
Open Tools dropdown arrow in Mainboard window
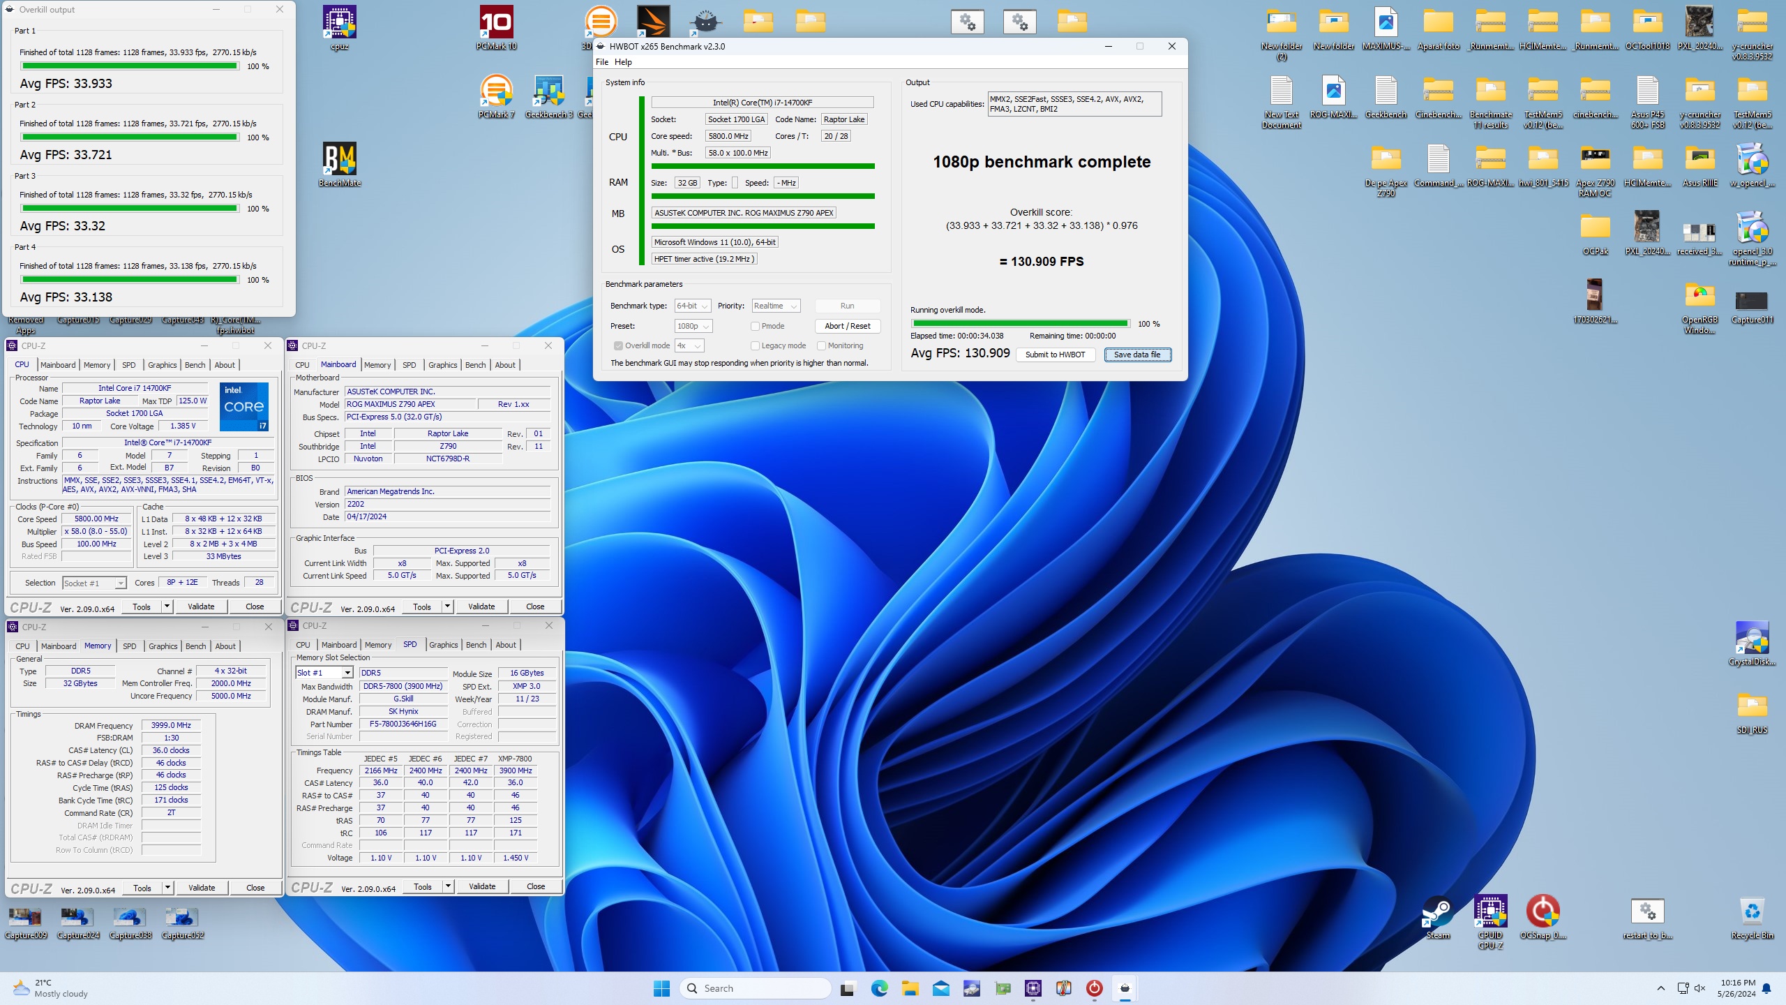pyautogui.click(x=448, y=606)
